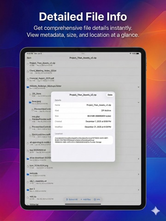Viewport: 166px width, 221px height.
Task: Tap Extract All in the bottom toolbar
Action: (72, 199)
